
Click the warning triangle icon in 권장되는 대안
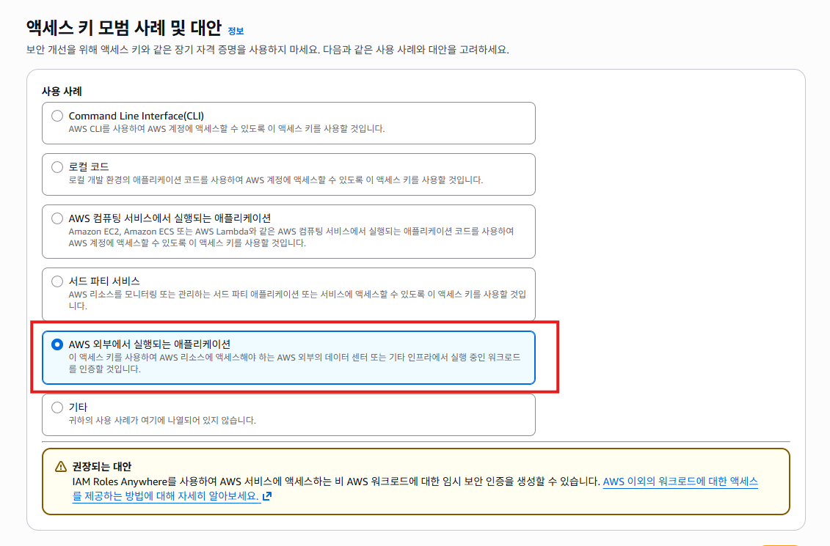click(61, 467)
